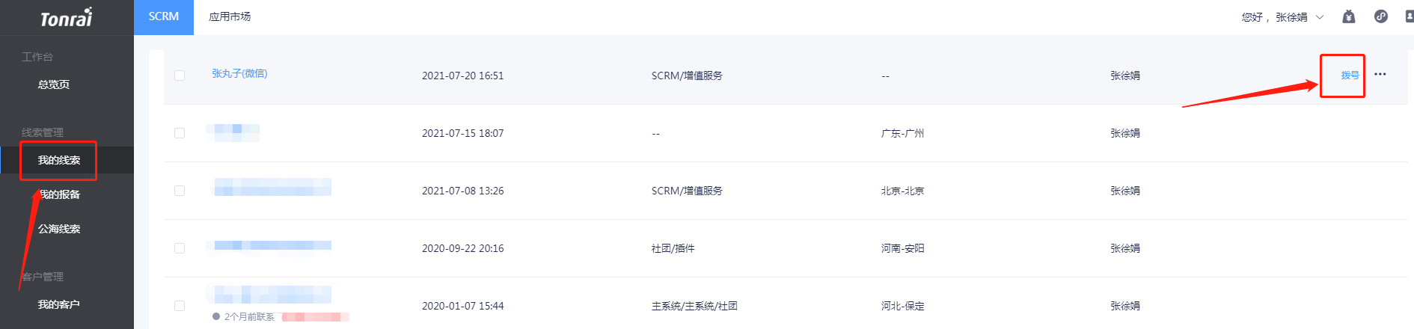Open 公海线索 in the sidebar
The image size is (1414, 329).
point(59,229)
